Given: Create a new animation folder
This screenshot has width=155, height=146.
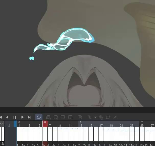Looking at the screenshot, I should (49, 117).
